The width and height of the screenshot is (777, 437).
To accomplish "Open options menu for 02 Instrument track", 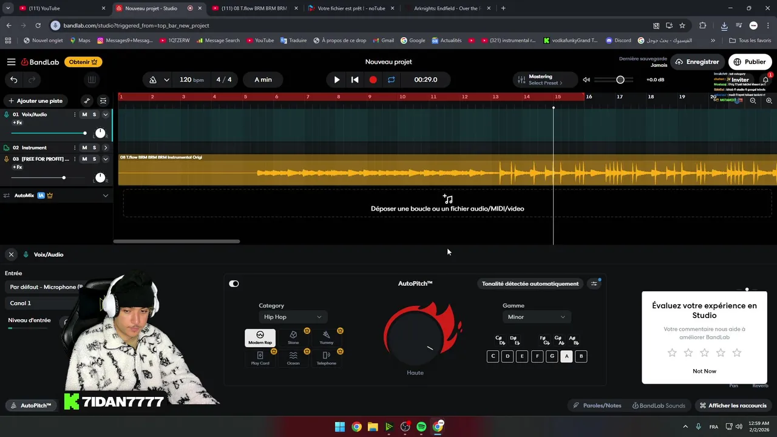I will click(75, 147).
